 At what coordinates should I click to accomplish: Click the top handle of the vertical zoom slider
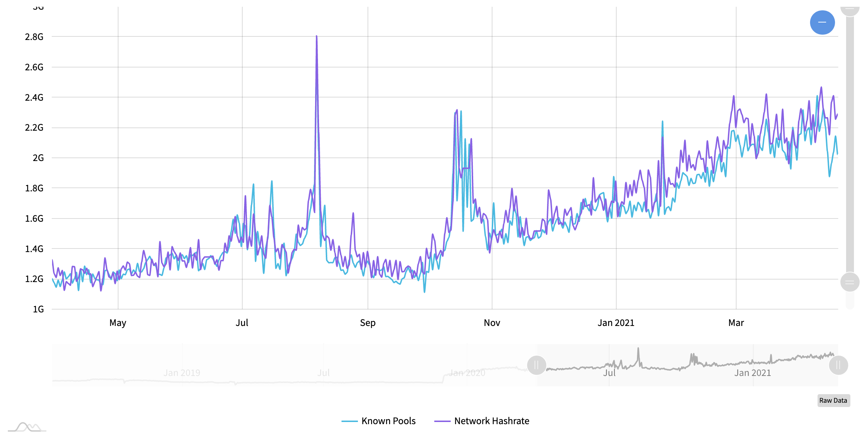coord(850,11)
